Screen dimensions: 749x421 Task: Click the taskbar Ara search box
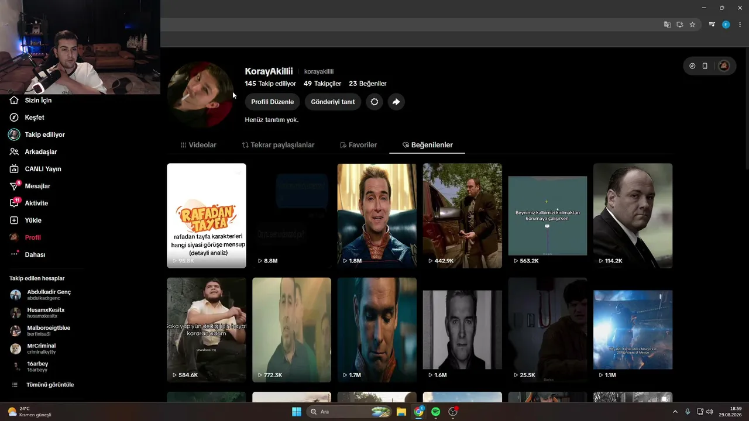350,412
